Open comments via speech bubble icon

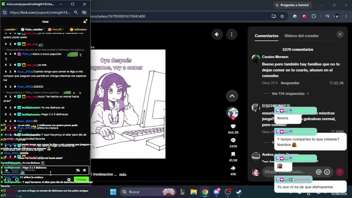tap(233, 140)
